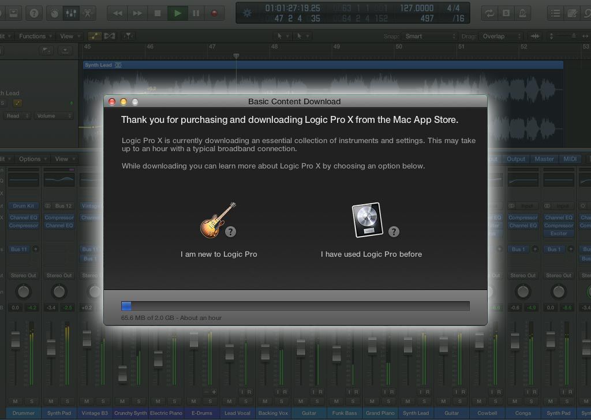Pause playback with the Pause button
Viewport: 591px width, 420px height.
click(196, 14)
